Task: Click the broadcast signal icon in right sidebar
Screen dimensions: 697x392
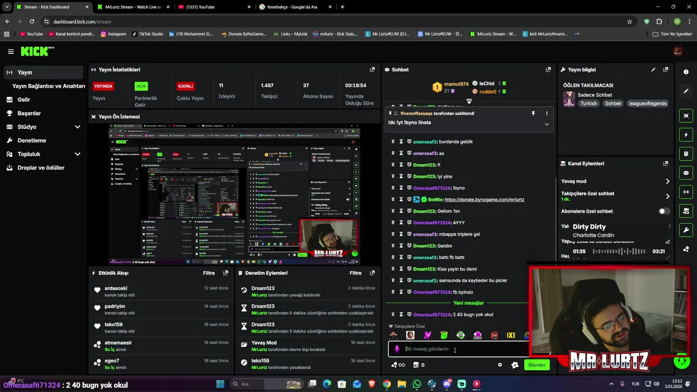Action: point(686,192)
